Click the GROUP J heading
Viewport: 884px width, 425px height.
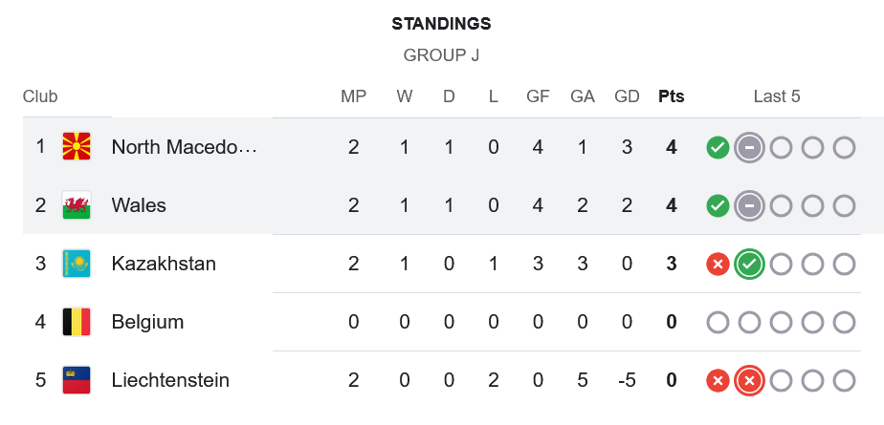point(441,55)
